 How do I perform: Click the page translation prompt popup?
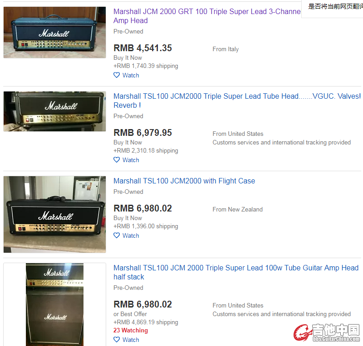(332, 9)
